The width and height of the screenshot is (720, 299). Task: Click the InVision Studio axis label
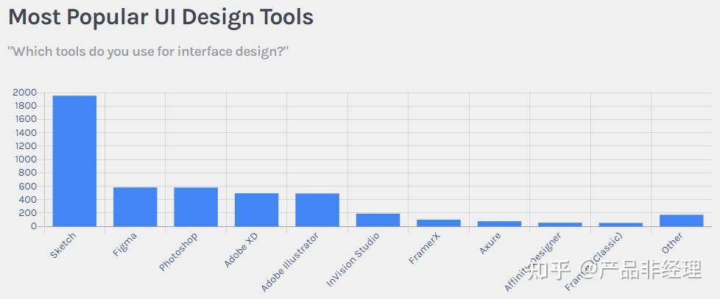353,260
